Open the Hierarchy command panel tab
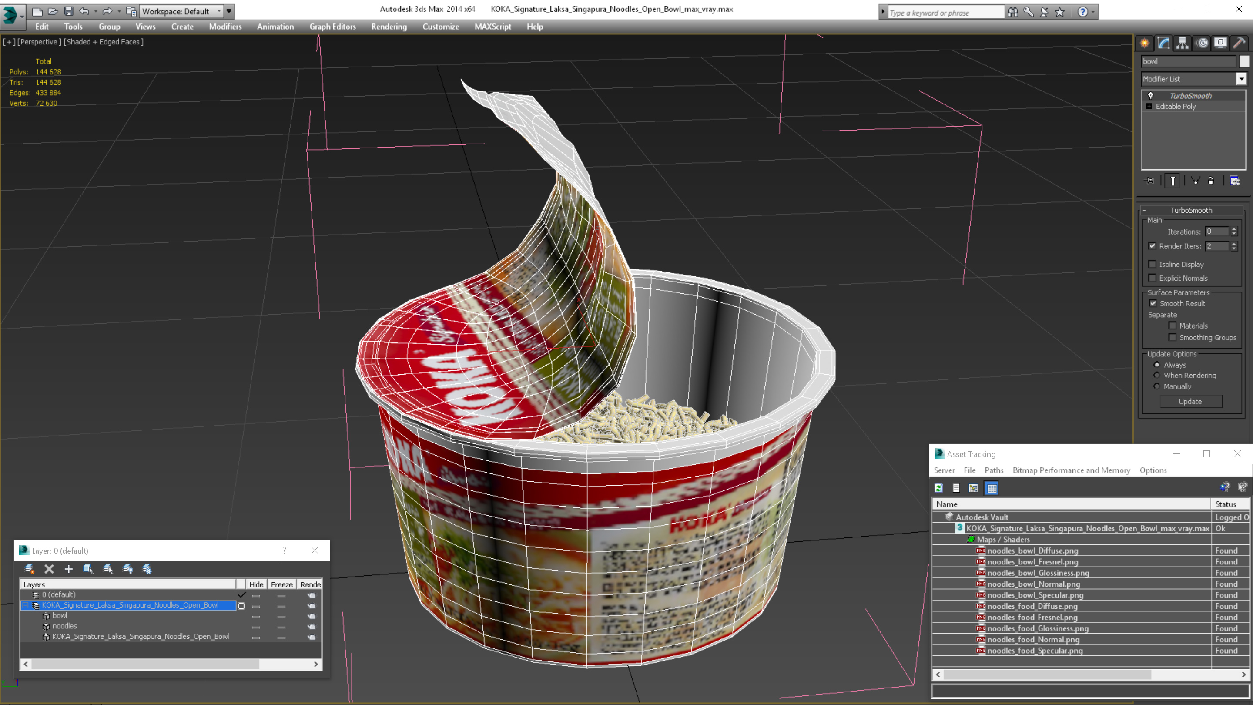1253x705 pixels. coord(1183,44)
